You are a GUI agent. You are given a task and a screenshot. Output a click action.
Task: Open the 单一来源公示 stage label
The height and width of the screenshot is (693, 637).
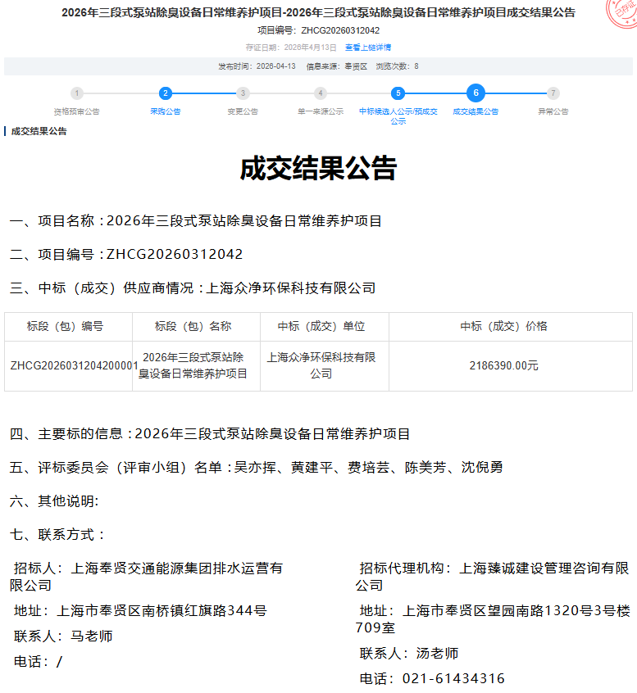click(321, 111)
